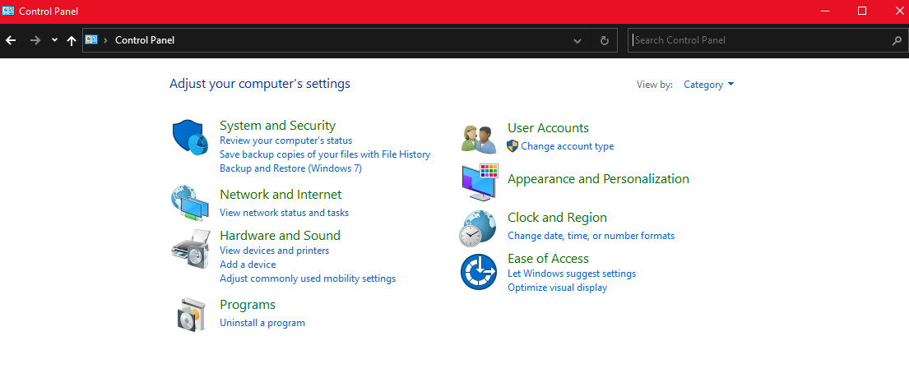Screen dimensions: 909x382
Task: Click the Ease of Access icon
Action: (x=479, y=271)
